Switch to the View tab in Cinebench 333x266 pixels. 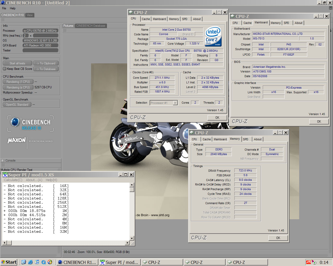pos(30,15)
